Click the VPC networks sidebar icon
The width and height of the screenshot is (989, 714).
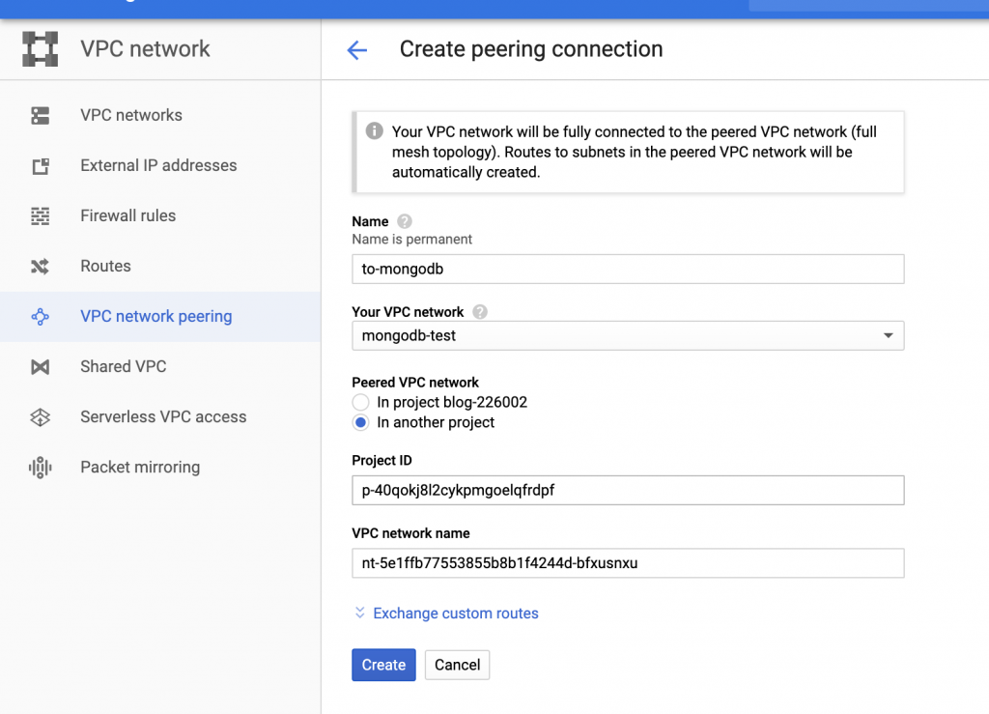click(x=41, y=115)
